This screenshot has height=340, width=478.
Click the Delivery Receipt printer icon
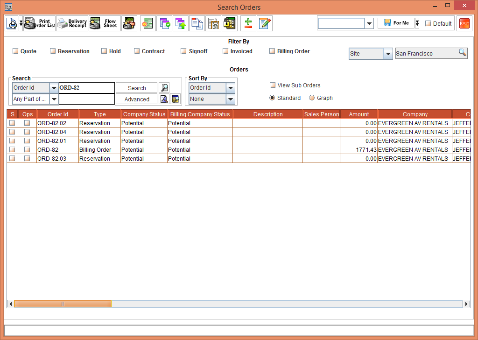(x=72, y=23)
